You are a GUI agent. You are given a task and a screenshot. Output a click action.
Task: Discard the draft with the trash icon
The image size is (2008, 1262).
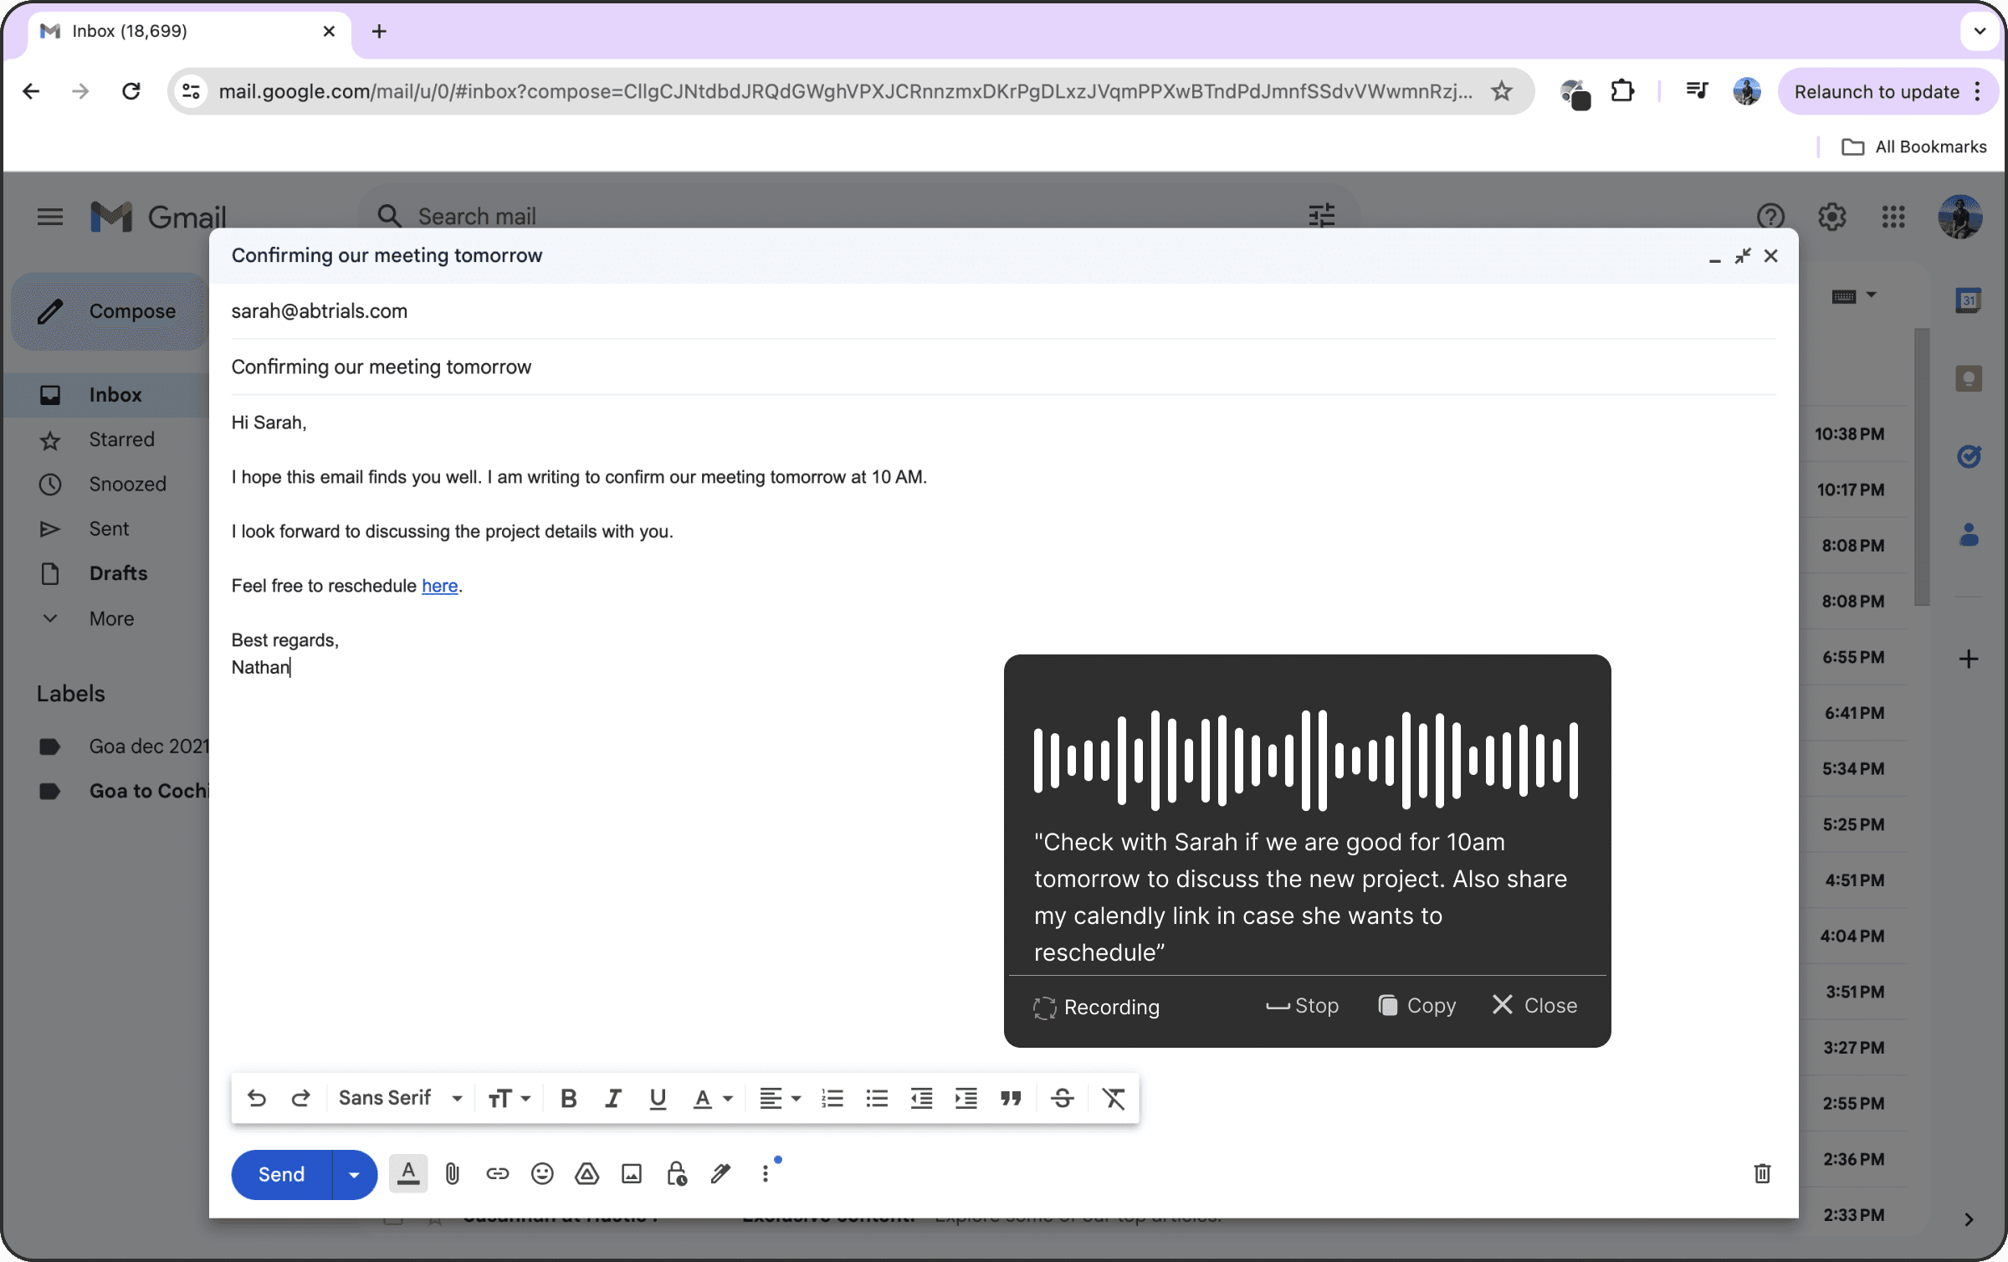[1762, 1173]
